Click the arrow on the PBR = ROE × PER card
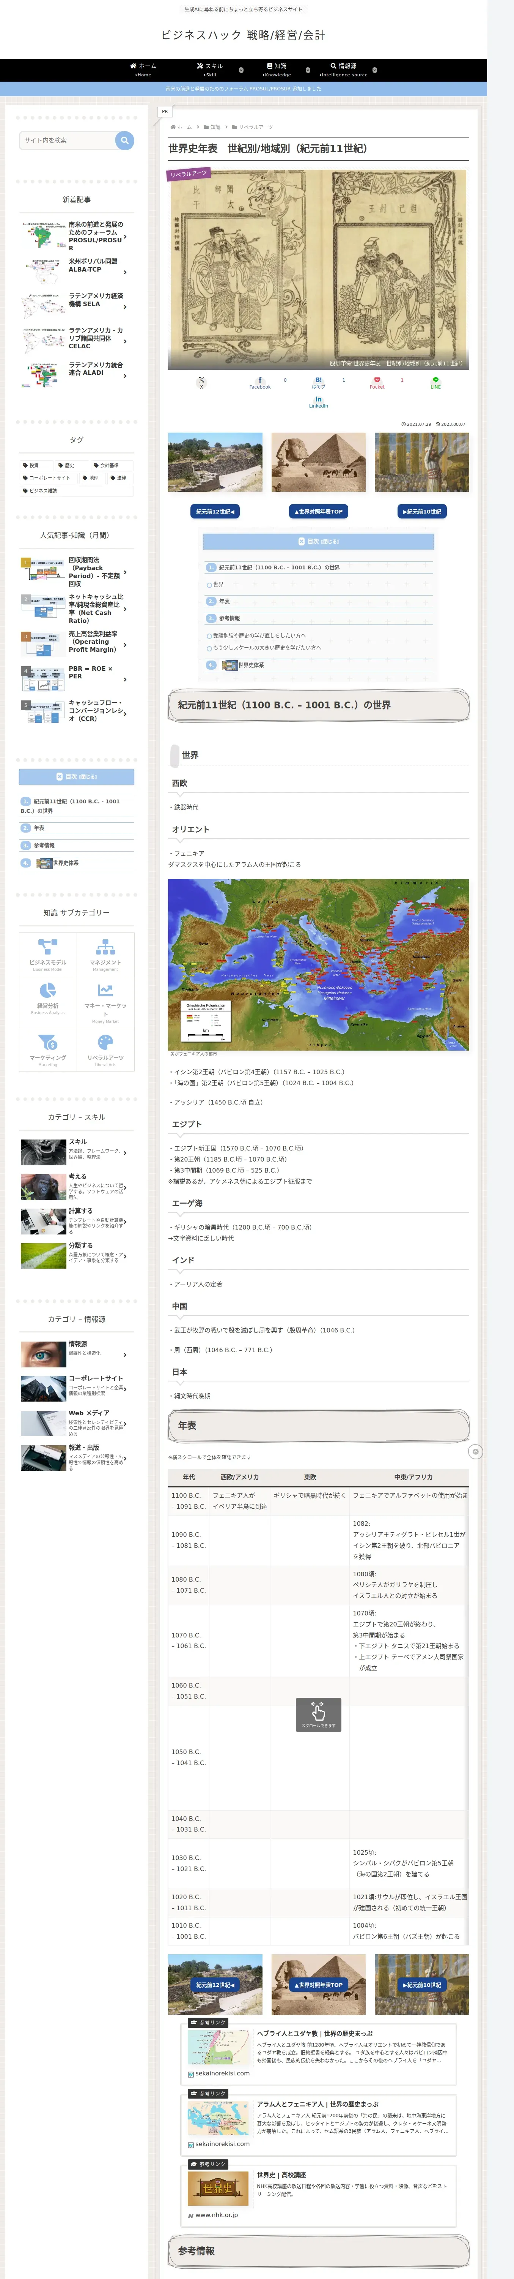Screen dimensions: 514x2279 click(126, 680)
